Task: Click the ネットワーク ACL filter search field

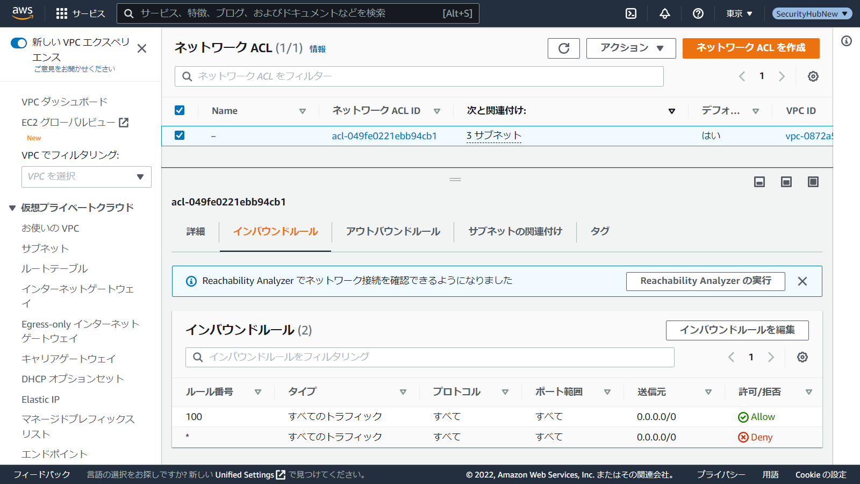Action: pos(419,76)
